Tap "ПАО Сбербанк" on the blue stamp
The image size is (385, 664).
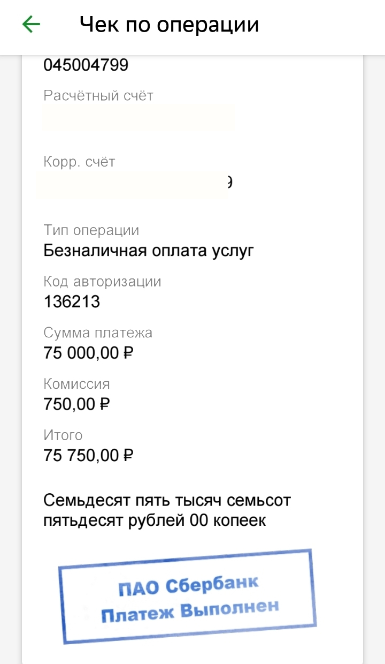point(188,585)
